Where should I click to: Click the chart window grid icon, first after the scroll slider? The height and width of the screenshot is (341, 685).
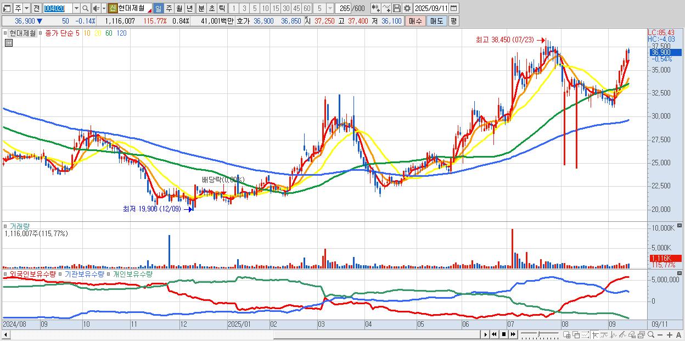click(566, 334)
